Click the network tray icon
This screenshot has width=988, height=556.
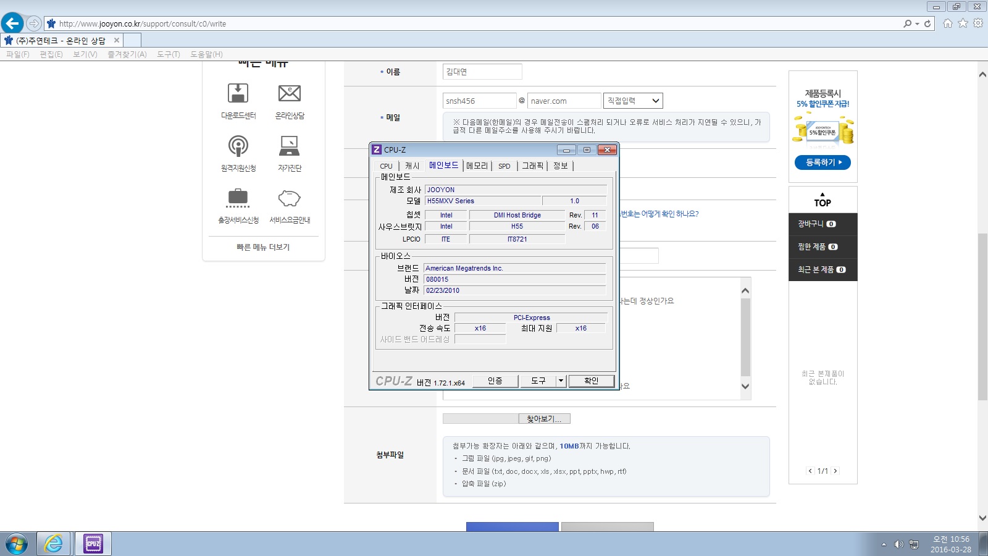914,544
